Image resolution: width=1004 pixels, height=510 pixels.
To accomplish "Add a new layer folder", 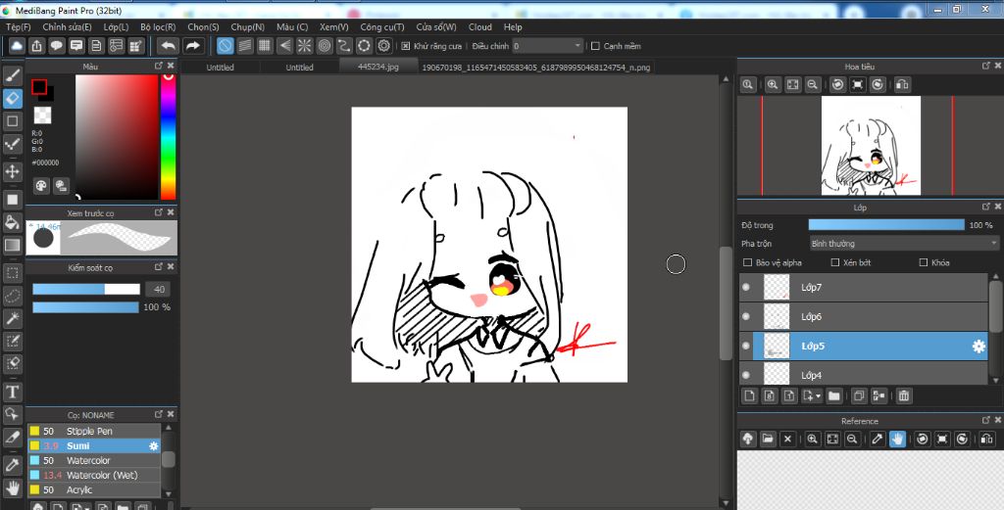I will click(x=833, y=395).
